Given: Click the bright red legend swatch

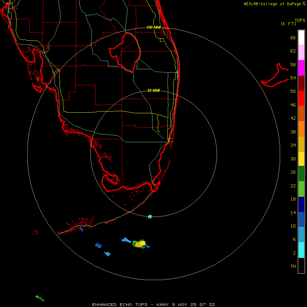Looking at the screenshot, I should [301, 98].
